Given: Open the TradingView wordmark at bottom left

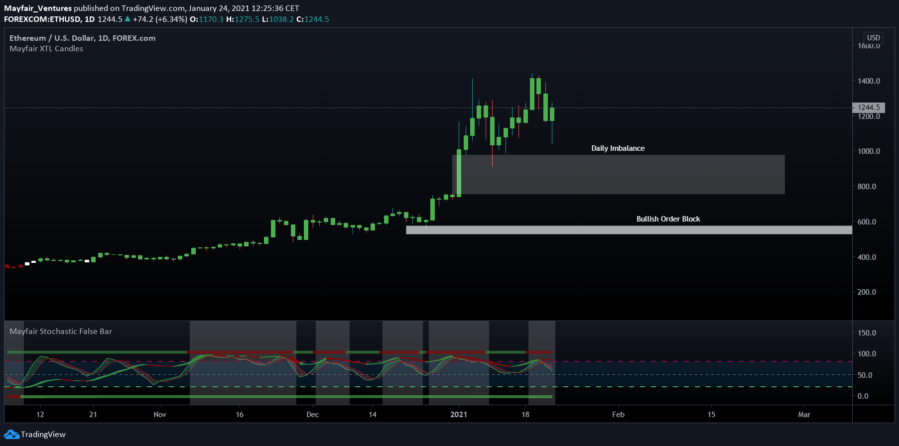Looking at the screenshot, I should pyautogui.click(x=43, y=435).
